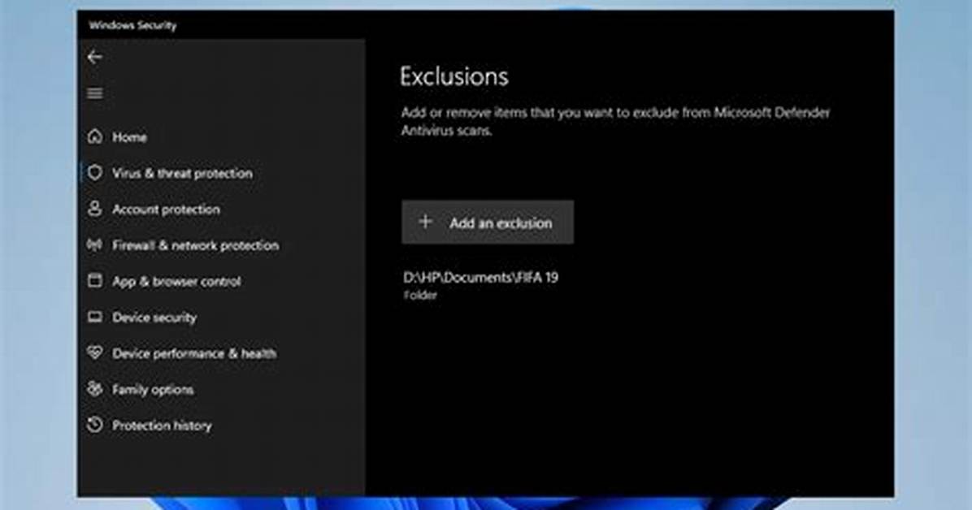
Task: Click the plus icon on Add an exclusion
Action: pos(425,222)
